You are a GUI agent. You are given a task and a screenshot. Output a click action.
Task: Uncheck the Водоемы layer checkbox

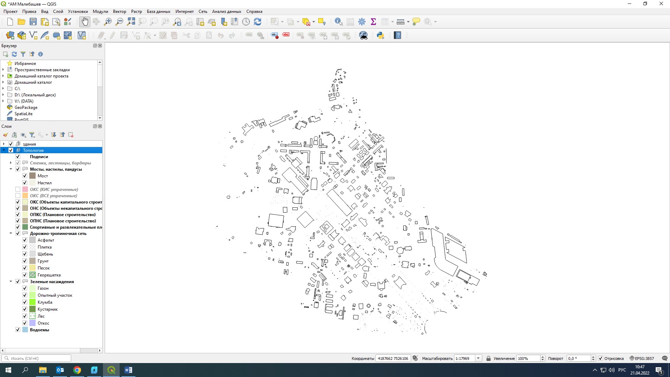point(18,330)
